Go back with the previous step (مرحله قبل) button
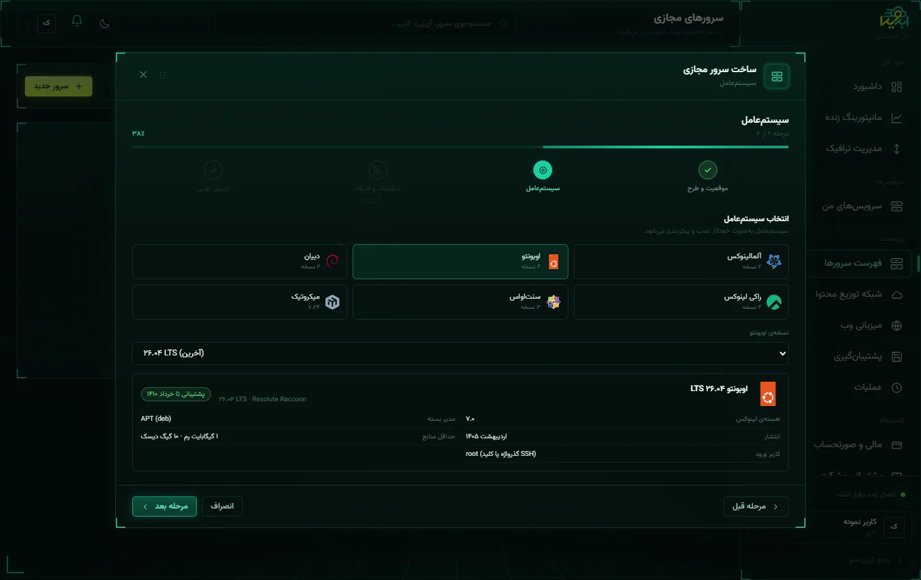Screen dimensions: 921x580 (756, 506)
